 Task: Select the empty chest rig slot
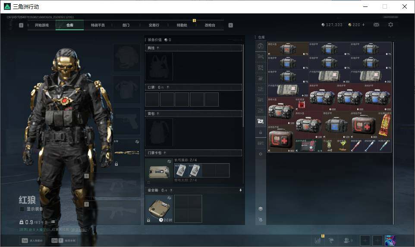(159, 66)
